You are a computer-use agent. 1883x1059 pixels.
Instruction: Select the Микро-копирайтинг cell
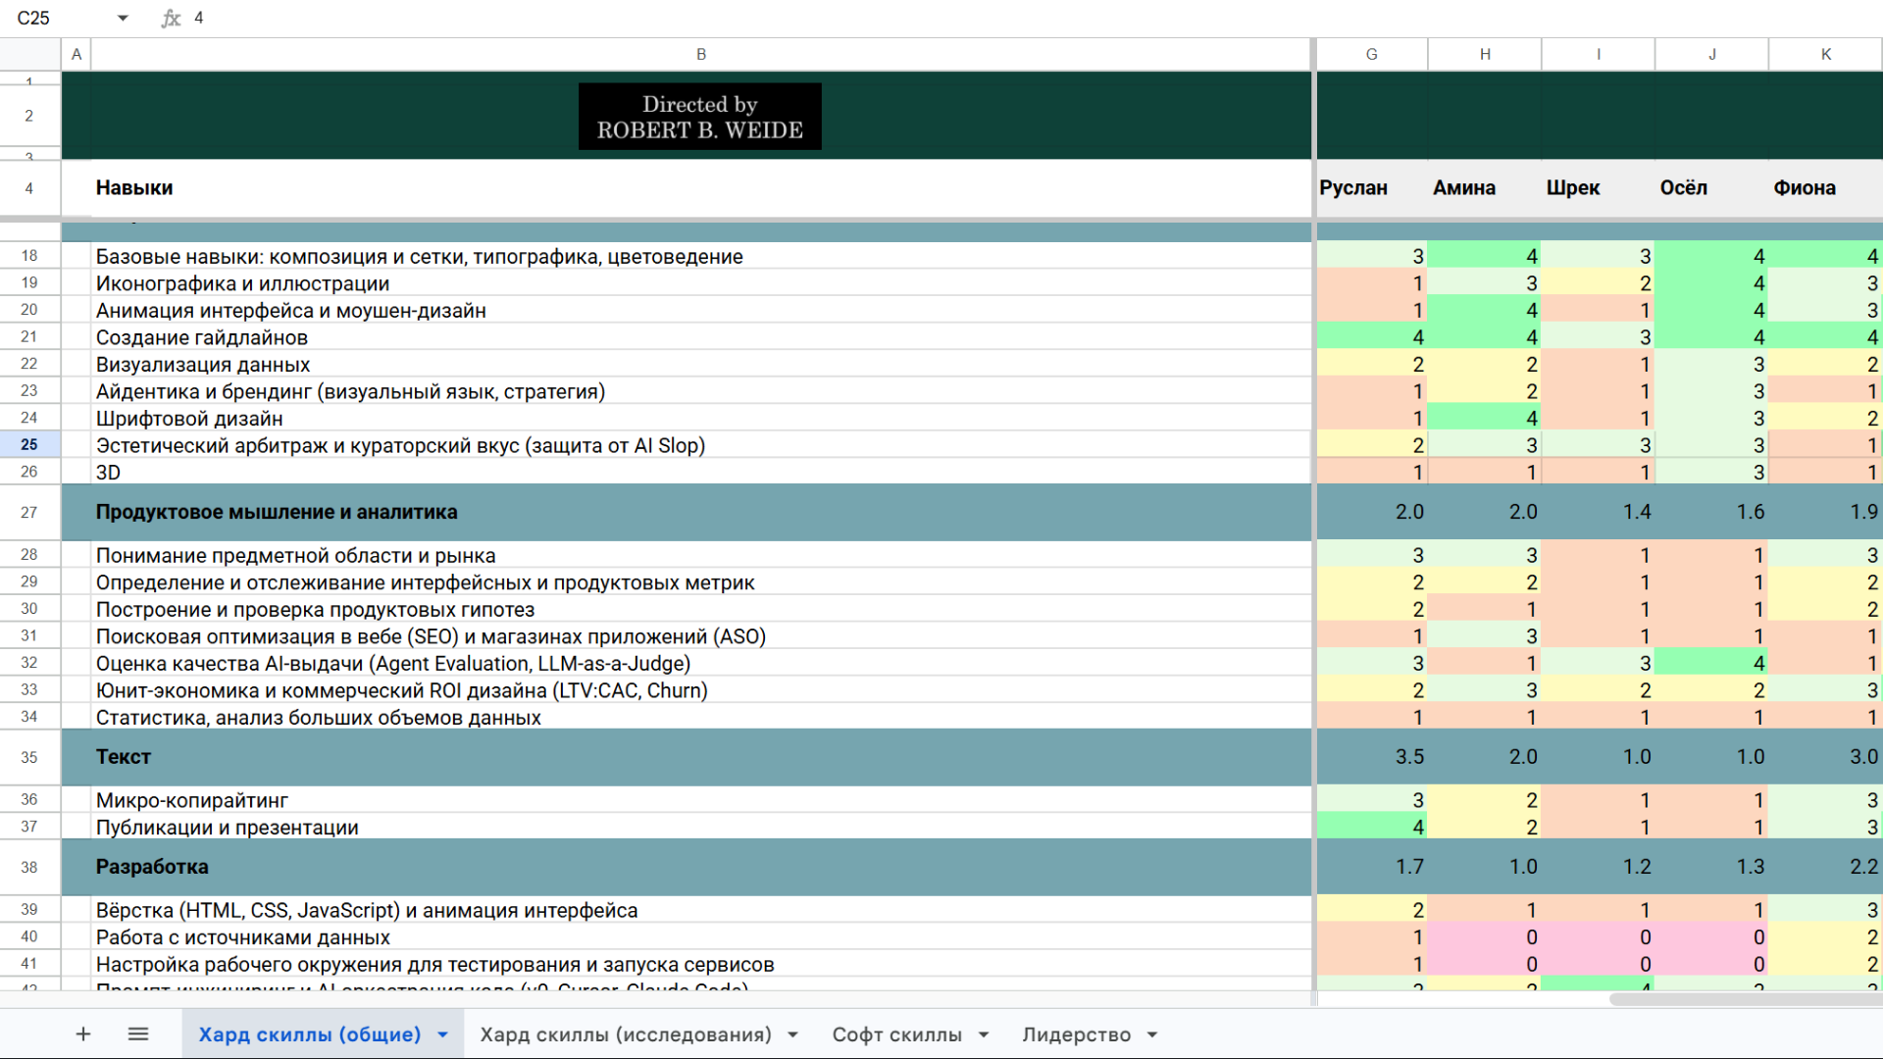[x=701, y=801]
